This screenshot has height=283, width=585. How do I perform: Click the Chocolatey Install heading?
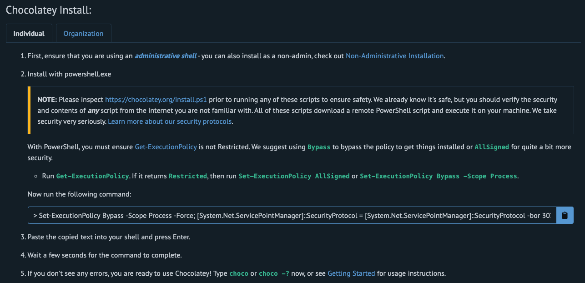[49, 10]
